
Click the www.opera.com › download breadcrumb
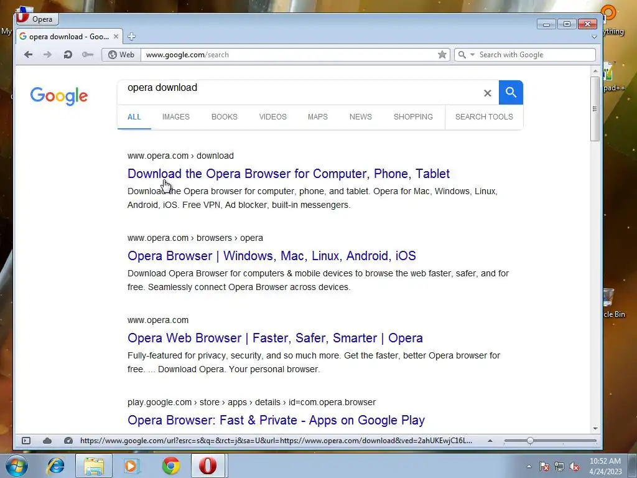click(180, 156)
